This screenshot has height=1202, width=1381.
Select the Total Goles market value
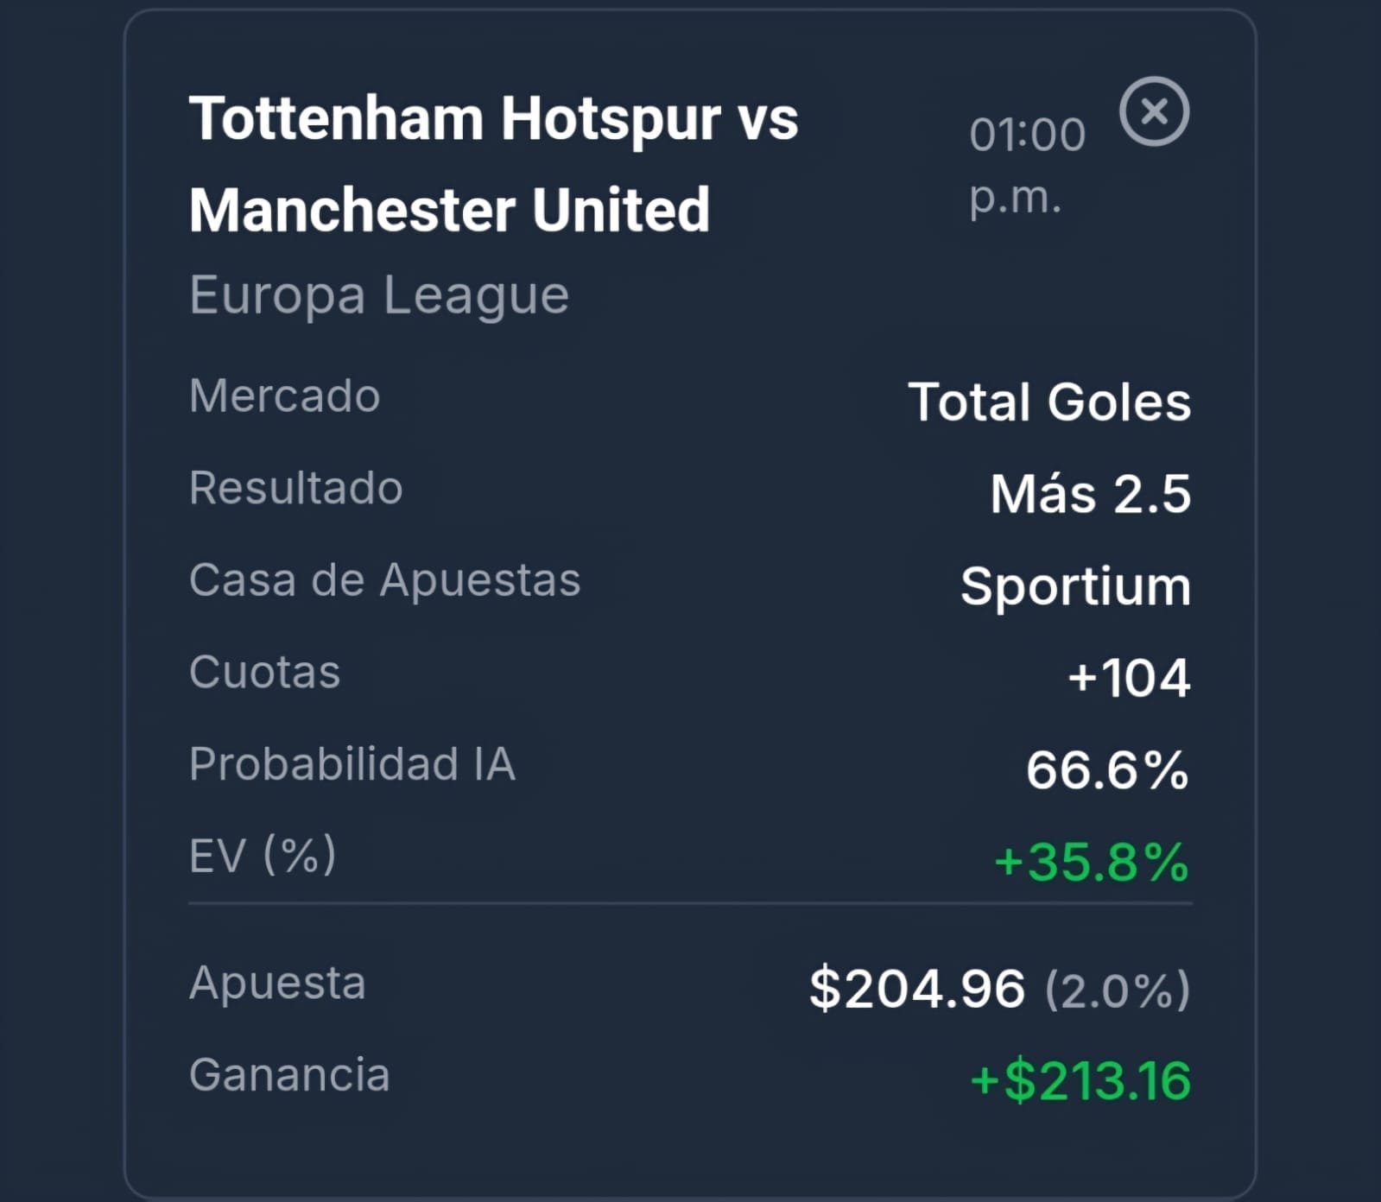coord(1049,402)
